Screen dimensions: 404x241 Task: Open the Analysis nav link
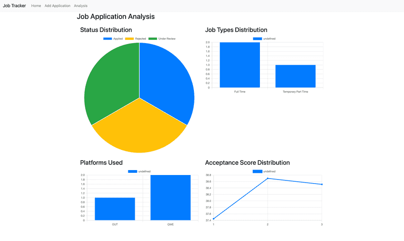click(x=81, y=6)
